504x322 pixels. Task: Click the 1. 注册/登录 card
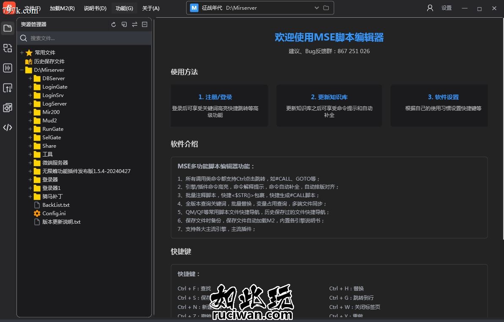pyautogui.click(x=219, y=106)
